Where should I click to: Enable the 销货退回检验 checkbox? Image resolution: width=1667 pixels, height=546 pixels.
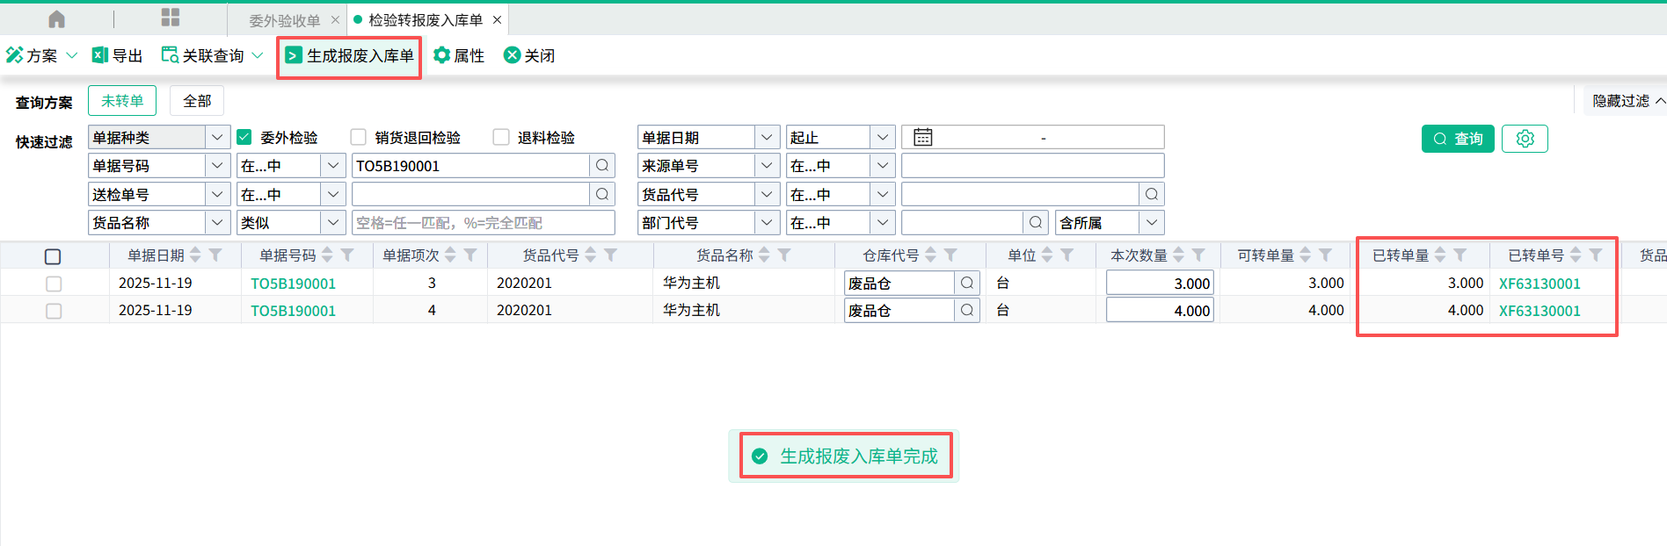359,138
